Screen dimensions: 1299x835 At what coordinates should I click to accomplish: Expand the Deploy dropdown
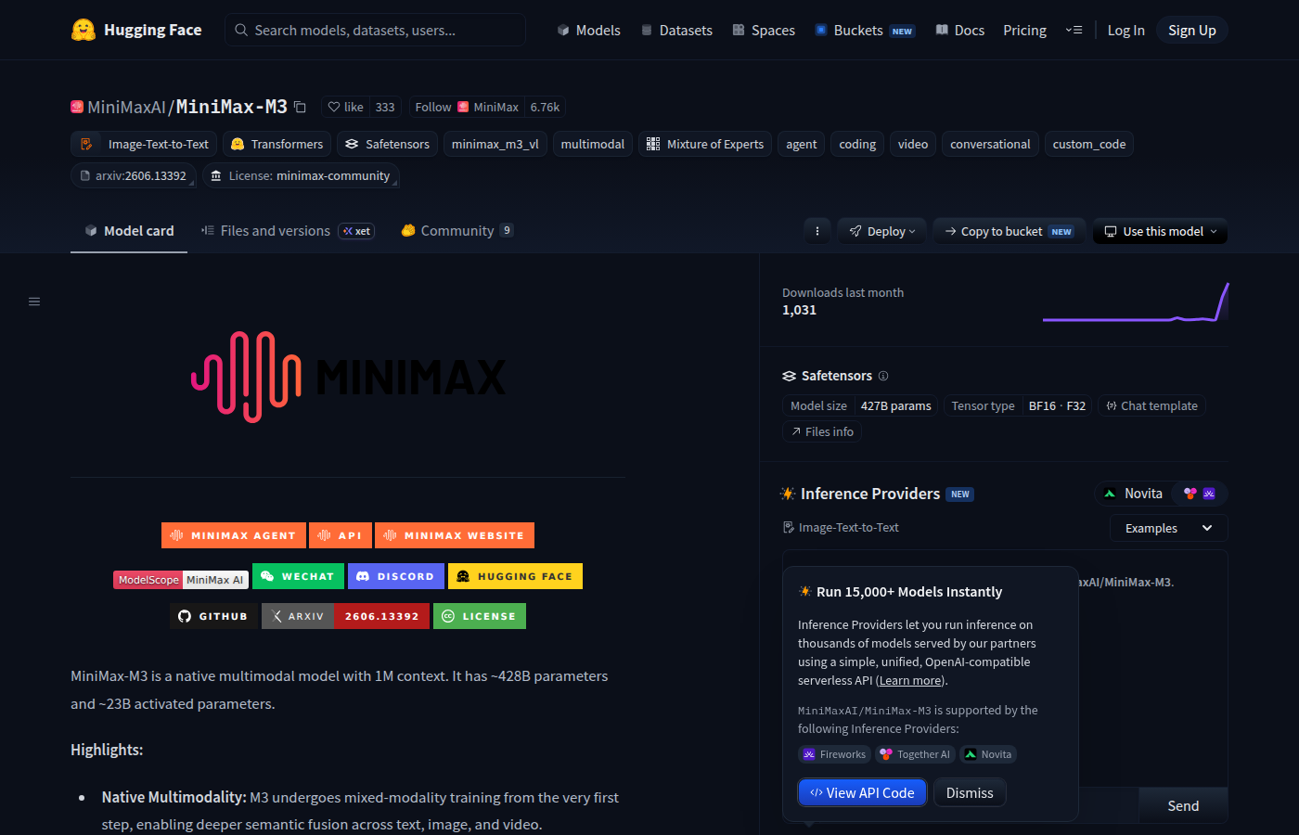[881, 231]
